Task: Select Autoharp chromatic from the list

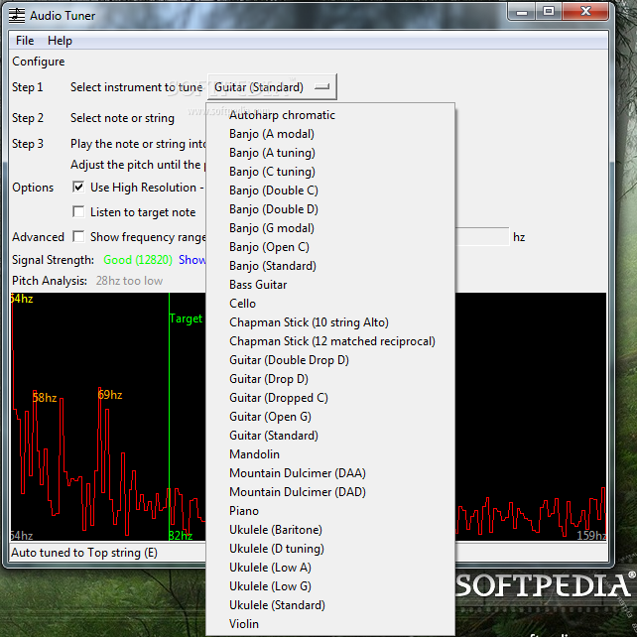Action: tap(330, 115)
